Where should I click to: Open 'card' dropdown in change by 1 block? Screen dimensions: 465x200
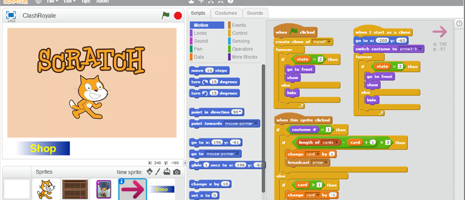click(313, 154)
